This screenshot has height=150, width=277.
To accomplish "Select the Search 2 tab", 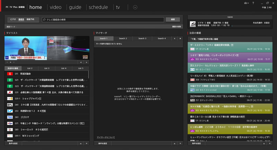I will click(x=123, y=38).
